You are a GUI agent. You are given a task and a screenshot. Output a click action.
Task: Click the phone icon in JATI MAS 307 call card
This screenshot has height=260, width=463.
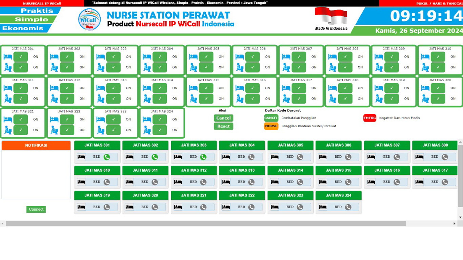click(x=397, y=157)
